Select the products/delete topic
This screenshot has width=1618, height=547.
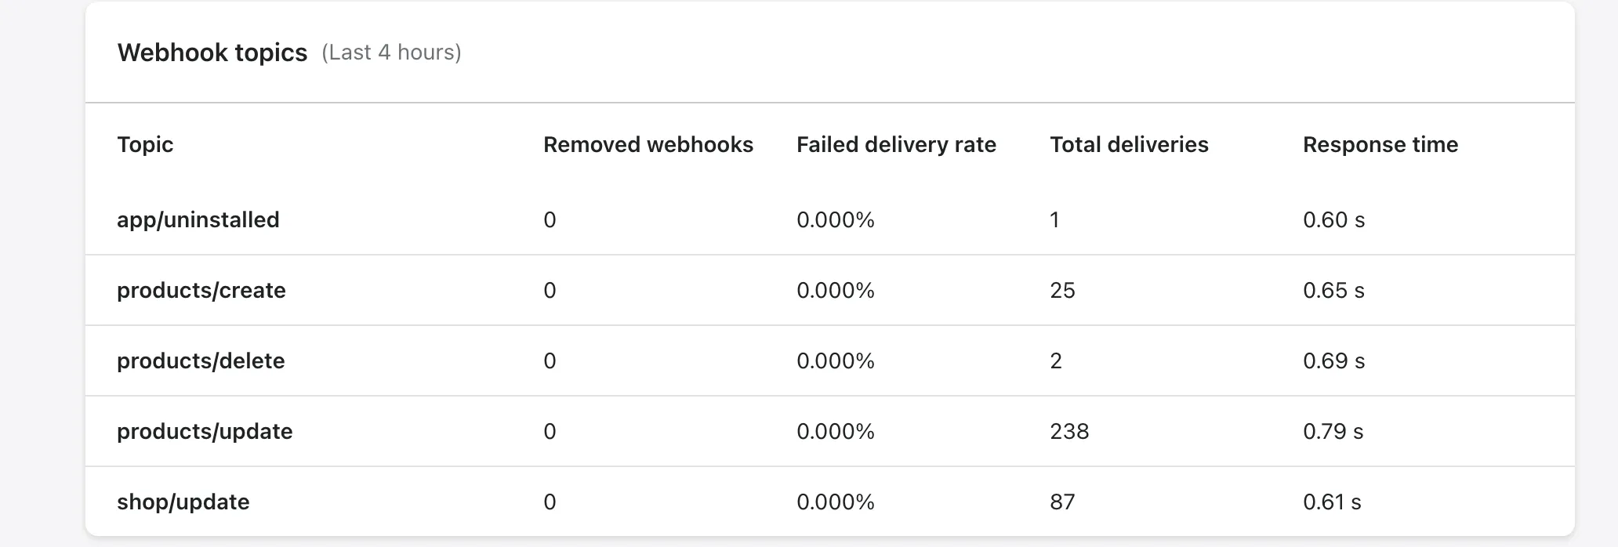[201, 361]
